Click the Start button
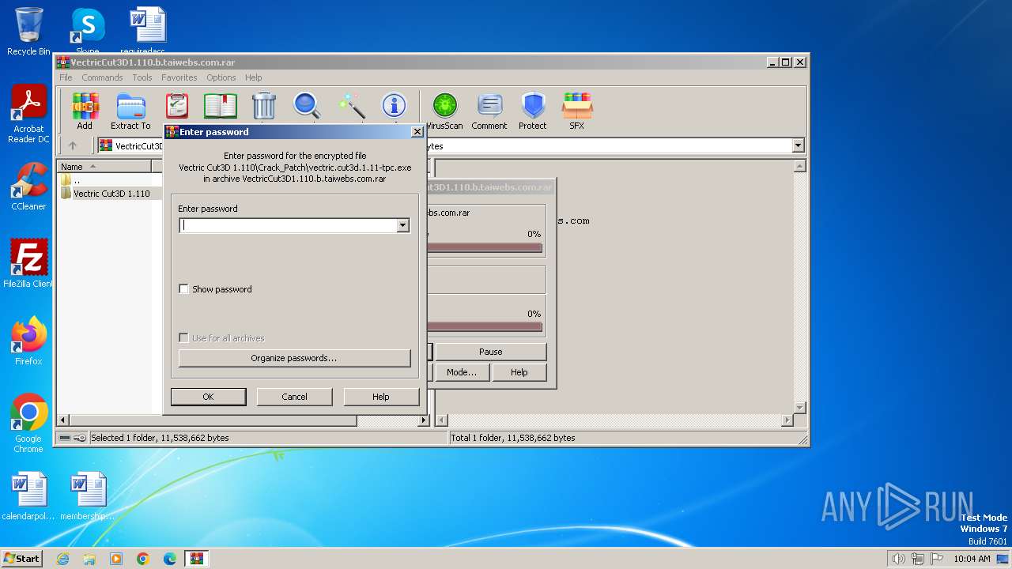This screenshot has width=1012, height=569. coord(22,559)
